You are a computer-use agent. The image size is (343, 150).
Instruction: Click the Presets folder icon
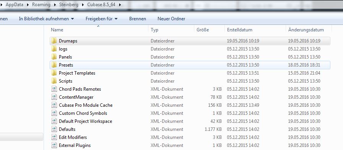point(54,65)
